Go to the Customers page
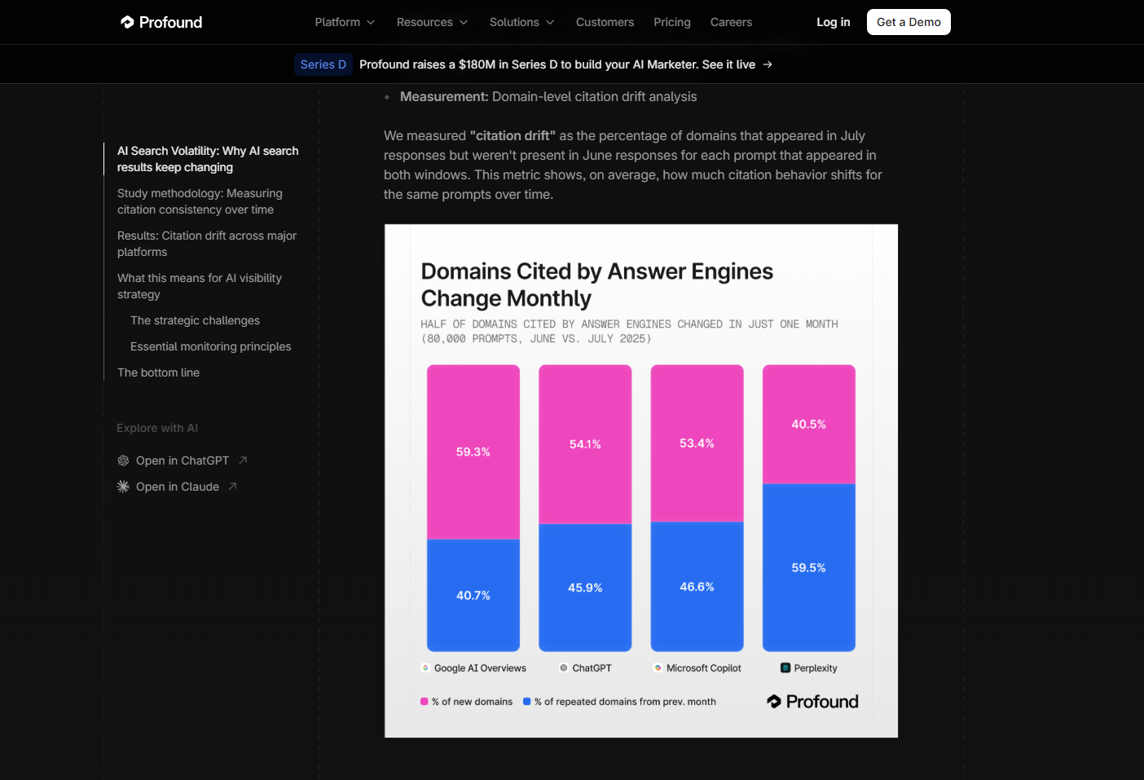Viewport: 1144px width, 780px height. coord(605,22)
